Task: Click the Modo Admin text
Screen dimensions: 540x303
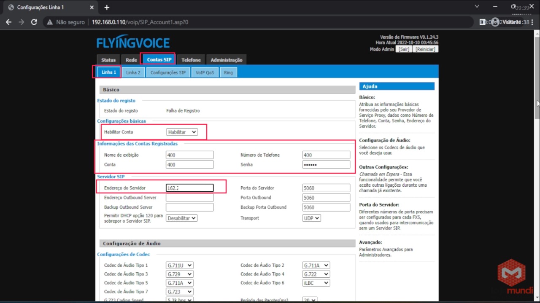Action: point(382,49)
